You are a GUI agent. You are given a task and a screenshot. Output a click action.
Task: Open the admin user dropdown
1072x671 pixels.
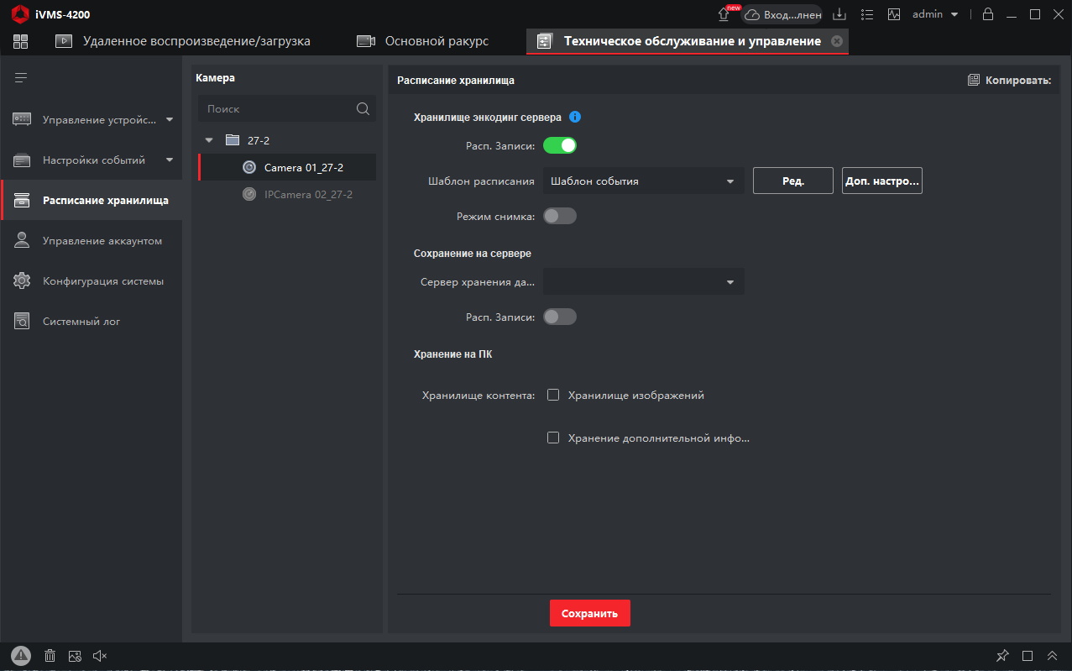tap(935, 14)
